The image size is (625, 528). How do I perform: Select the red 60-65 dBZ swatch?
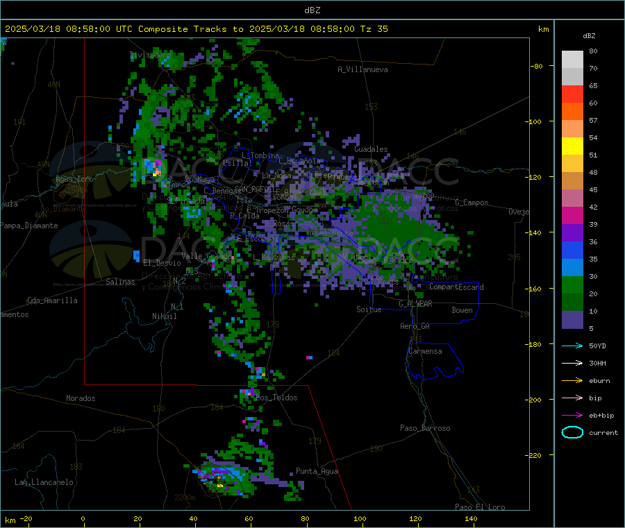[x=572, y=94]
